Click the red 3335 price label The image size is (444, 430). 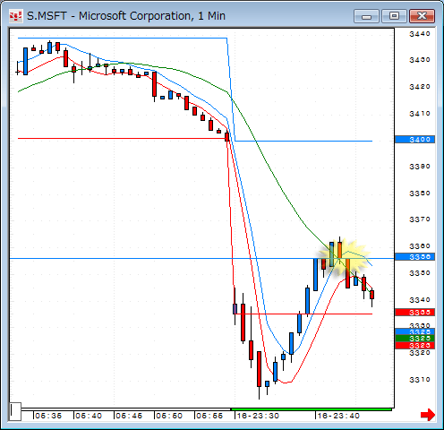click(414, 313)
